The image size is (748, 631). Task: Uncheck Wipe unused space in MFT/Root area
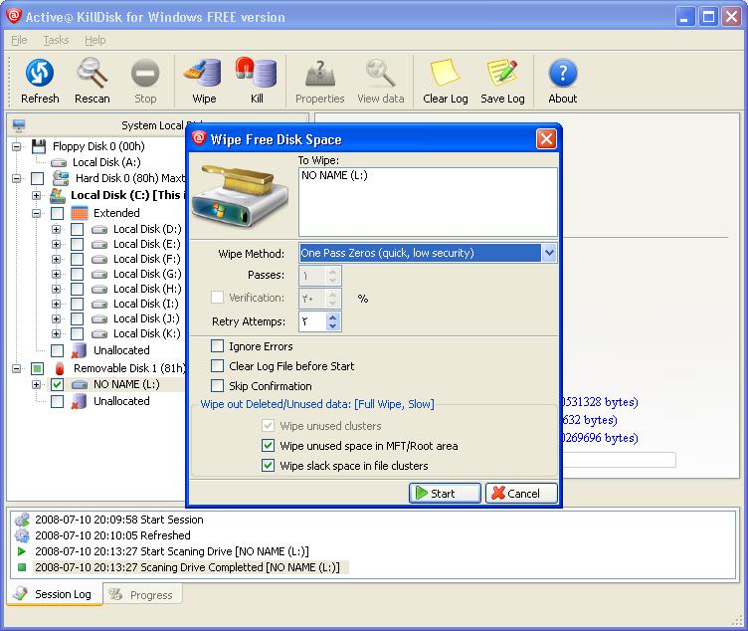click(269, 445)
